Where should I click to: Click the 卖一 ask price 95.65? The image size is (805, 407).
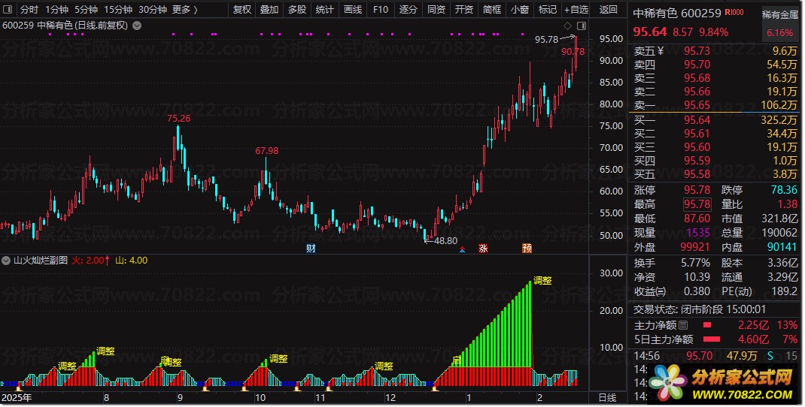click(697, 105)
